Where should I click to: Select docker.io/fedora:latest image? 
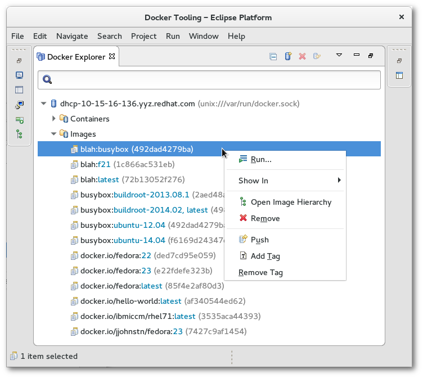pyautogui.click(x=152, y=286)
